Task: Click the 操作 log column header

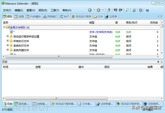Action: pyautogui.click(x=90, y=67)
